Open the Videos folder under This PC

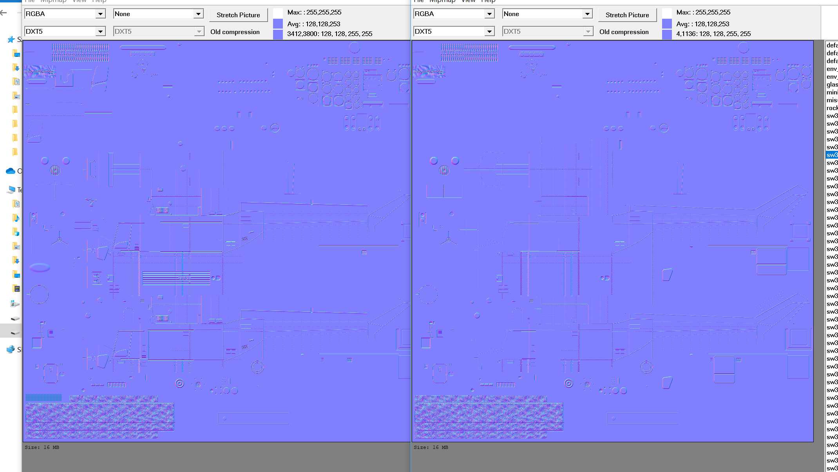tap(16, 289)
